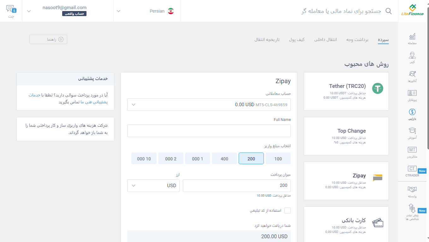Viewport: 429px width, 242px height.
Task: Open the trading account MT5-CLS-469859 dropdown
Action: click(x=209, y=105)
